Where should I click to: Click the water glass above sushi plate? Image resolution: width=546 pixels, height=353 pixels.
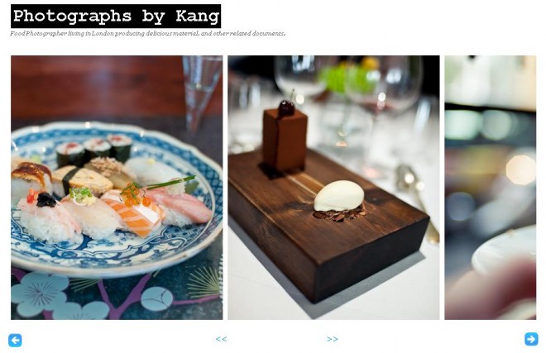click(202, 93)
